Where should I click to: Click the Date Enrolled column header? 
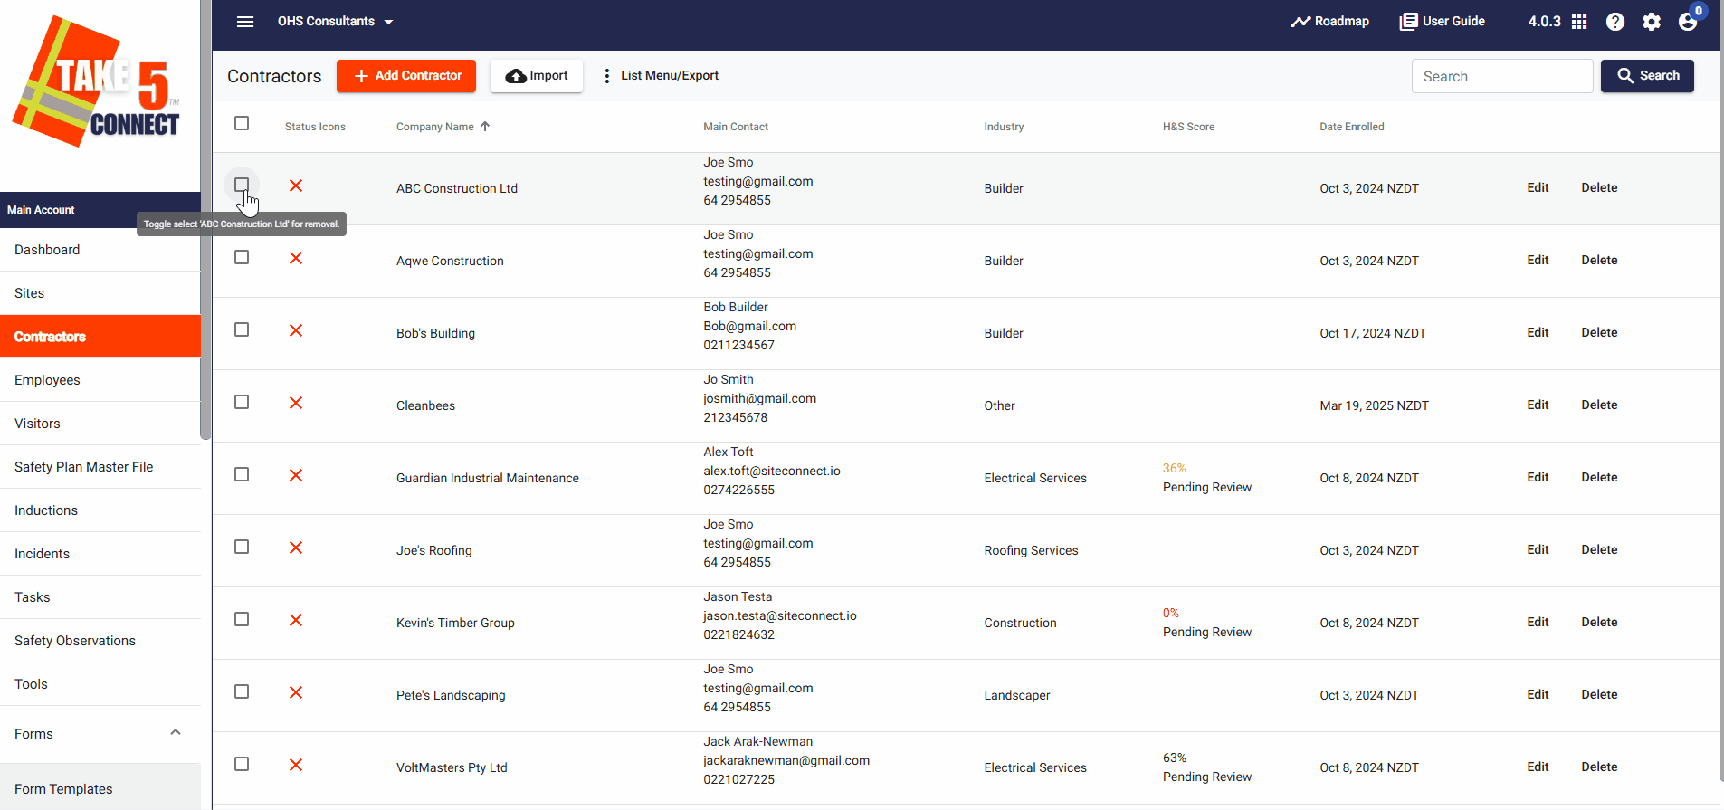click(x=1352, y=127)
